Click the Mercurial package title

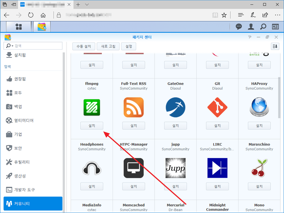(x=175, y=205)
